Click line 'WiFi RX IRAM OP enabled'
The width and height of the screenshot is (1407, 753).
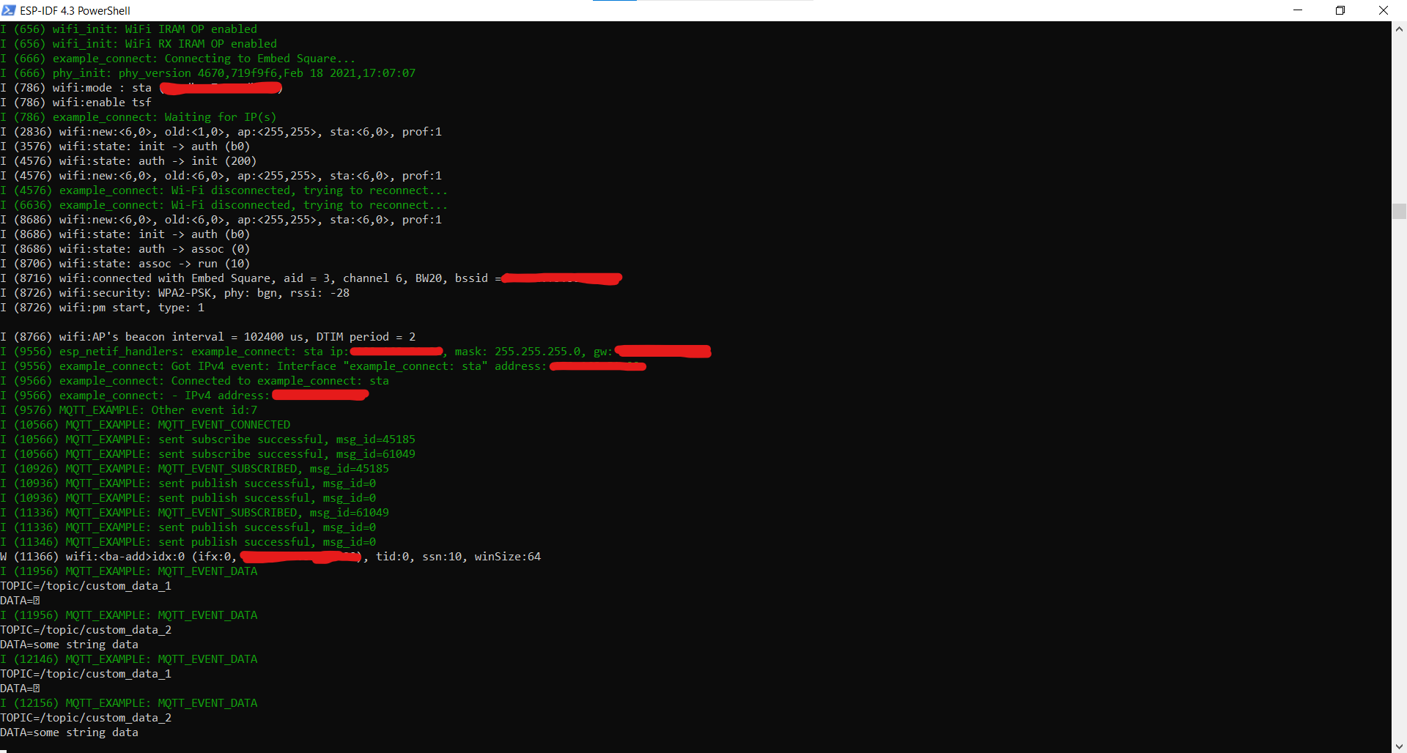139,44
